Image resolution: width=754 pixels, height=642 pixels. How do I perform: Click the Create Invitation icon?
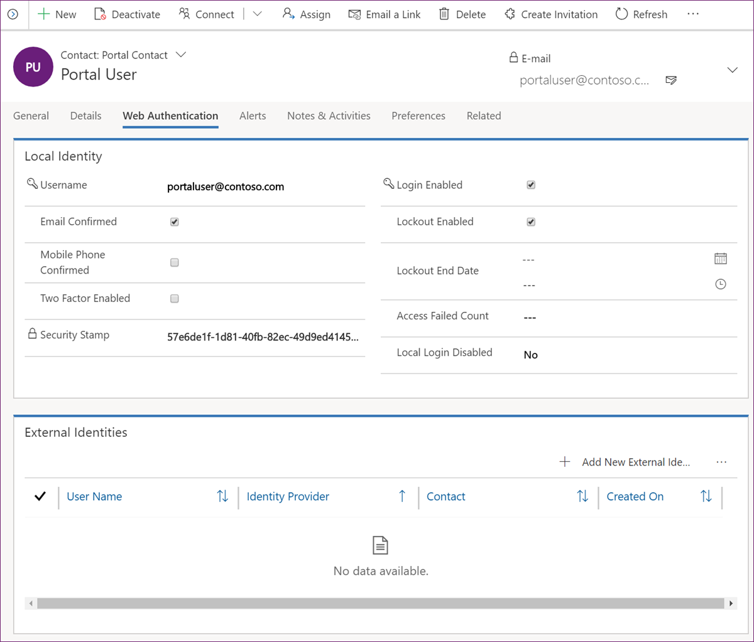point(510,14)
